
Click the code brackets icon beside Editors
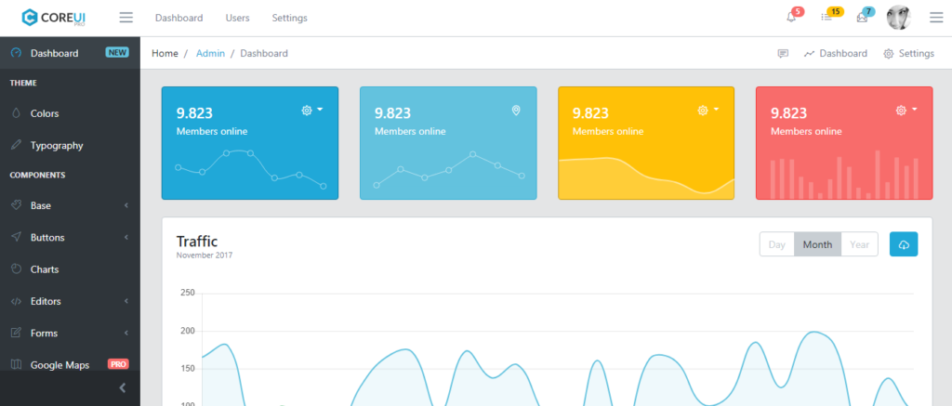[x=17, y=301]
